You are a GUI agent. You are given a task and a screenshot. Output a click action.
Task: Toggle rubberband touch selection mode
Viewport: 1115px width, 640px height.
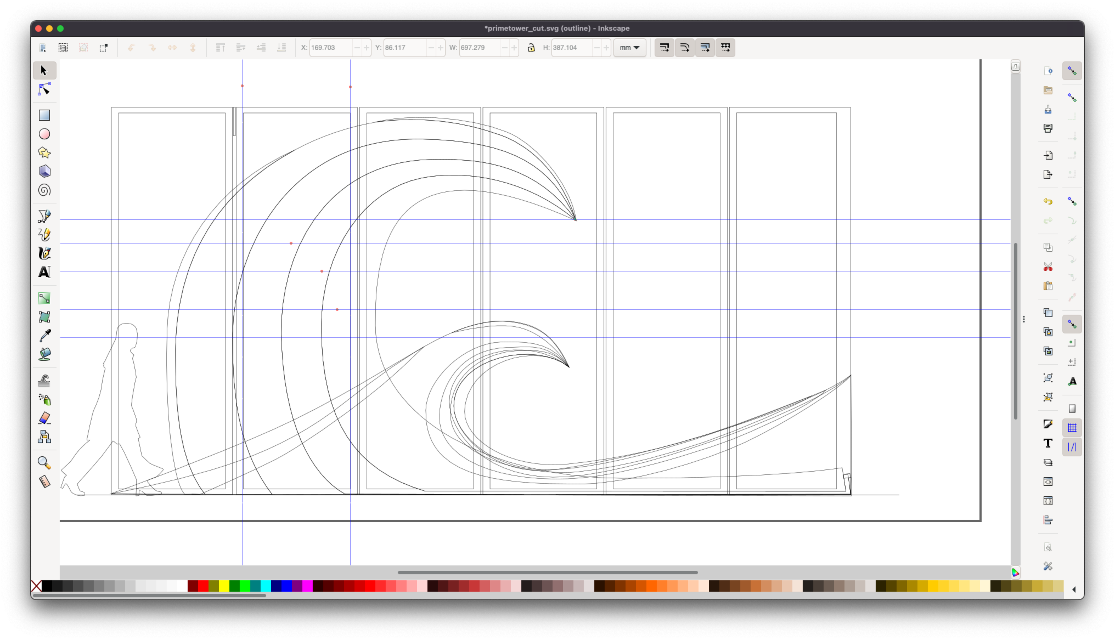pyautogui.click(x=104, y=47)
